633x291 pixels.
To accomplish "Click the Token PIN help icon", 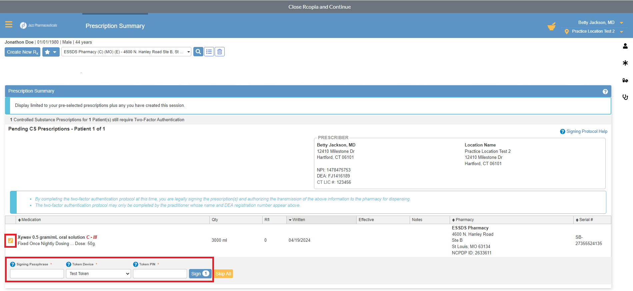I will (x=136, y=264).
